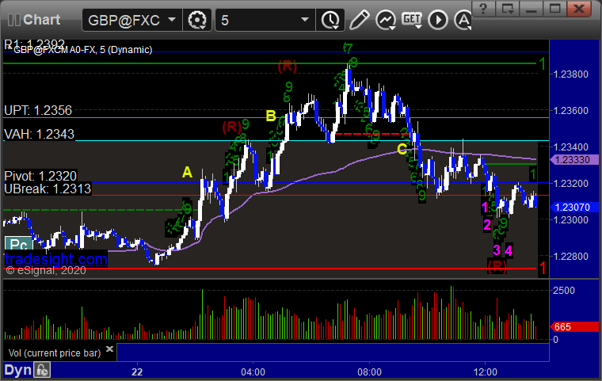Click the purple 1.23330 price label
602x381 pixels.
575,160
